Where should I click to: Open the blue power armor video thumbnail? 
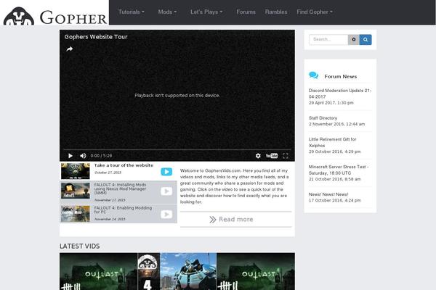click(x=188, y=271)
